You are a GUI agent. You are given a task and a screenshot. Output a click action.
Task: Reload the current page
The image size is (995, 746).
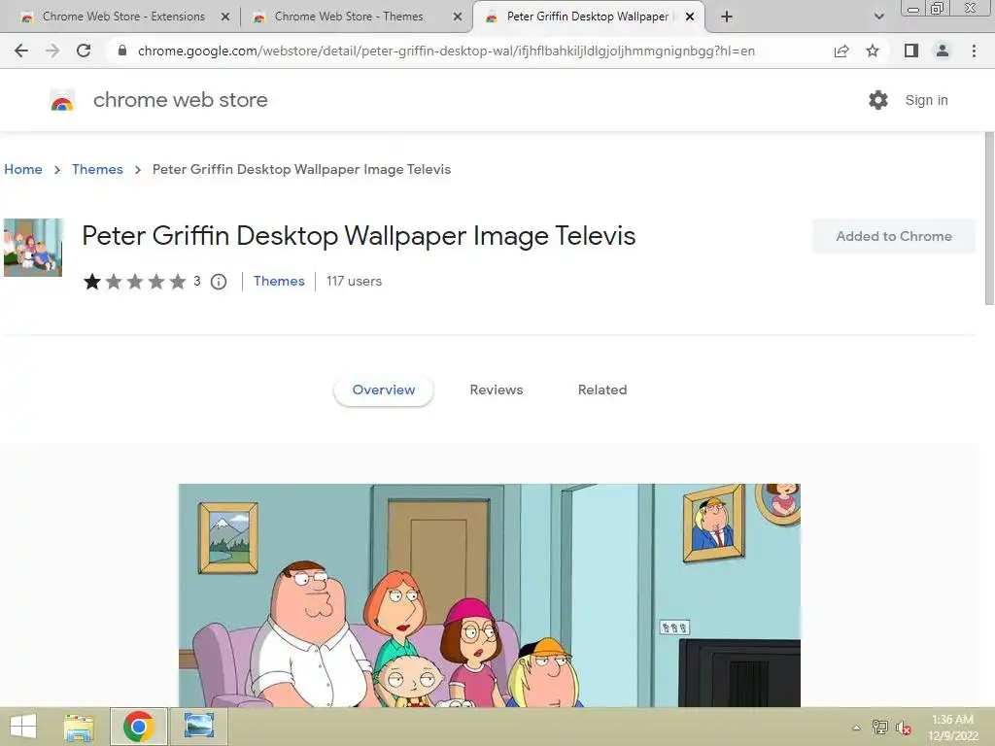coord(84,51)
